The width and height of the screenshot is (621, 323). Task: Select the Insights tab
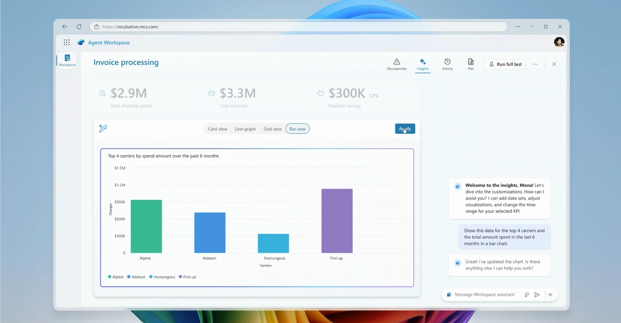tap(423, 64)
